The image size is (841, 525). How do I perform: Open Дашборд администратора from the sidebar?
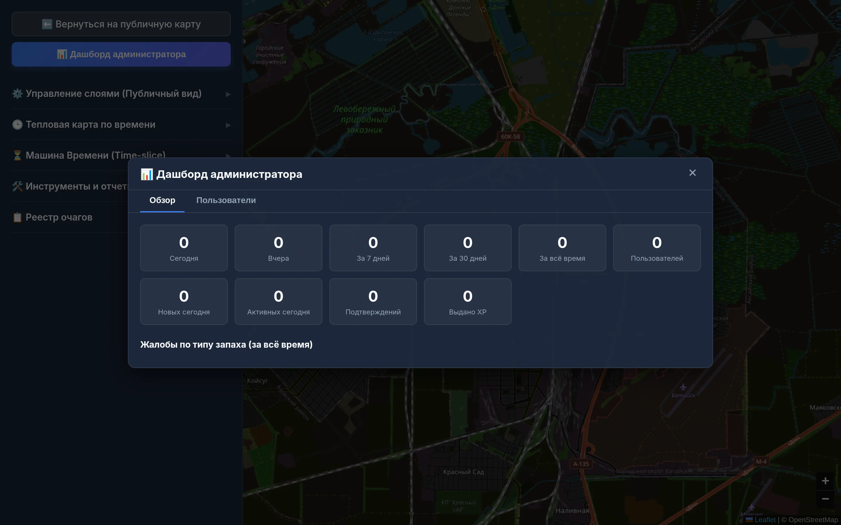(121, 54)
